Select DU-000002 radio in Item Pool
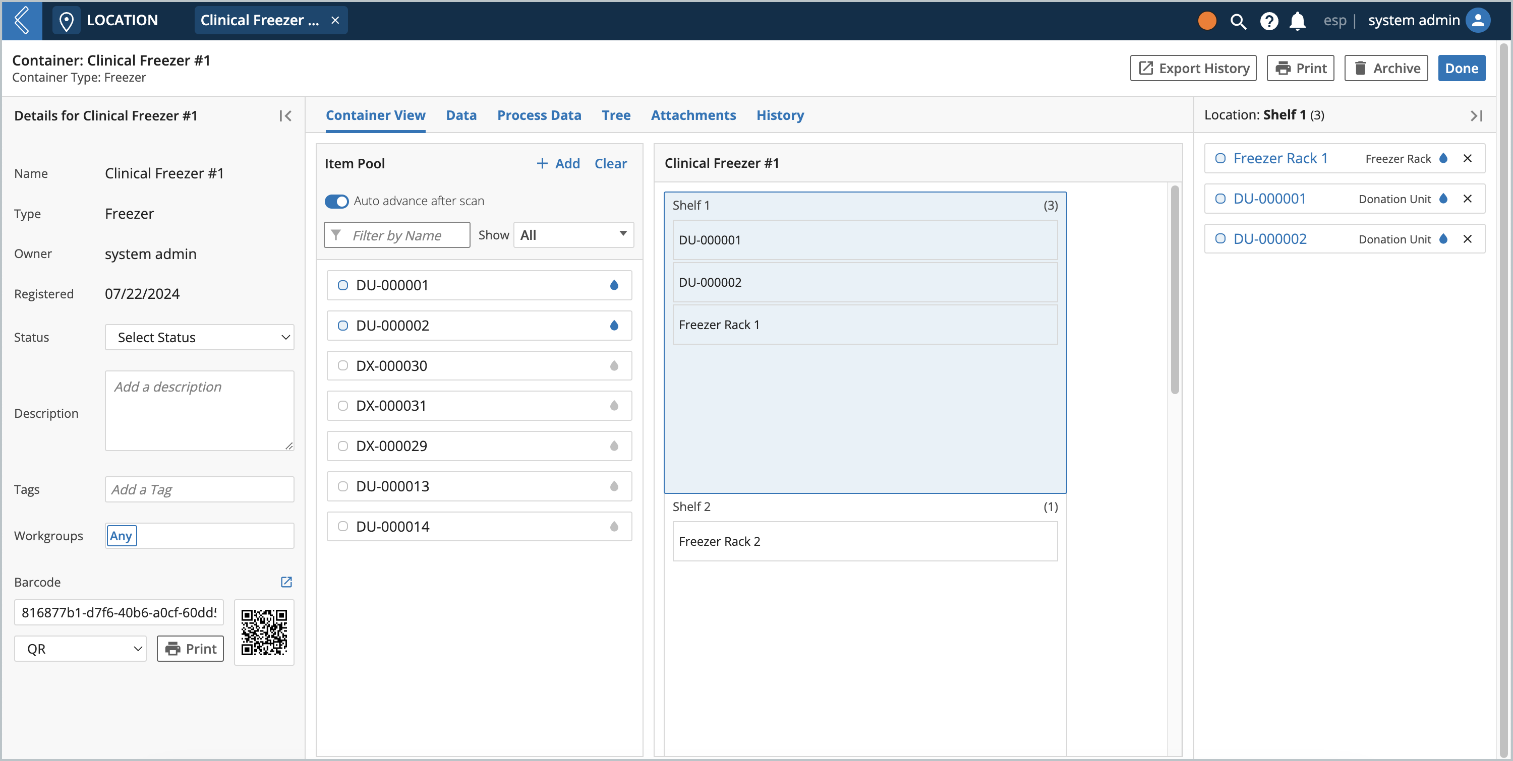 tap(343, 325)
